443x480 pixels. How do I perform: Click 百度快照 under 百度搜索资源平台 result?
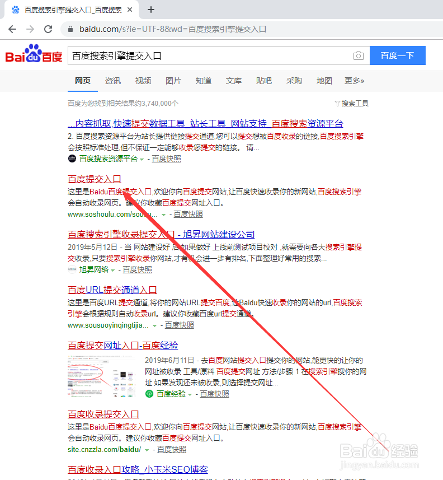166,159
